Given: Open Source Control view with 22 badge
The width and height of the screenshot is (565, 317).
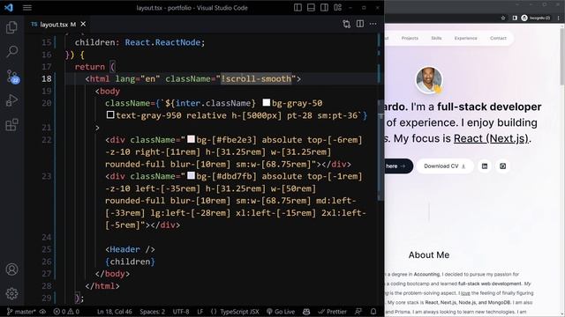Looking at the screenshot, I should (11, 77).
